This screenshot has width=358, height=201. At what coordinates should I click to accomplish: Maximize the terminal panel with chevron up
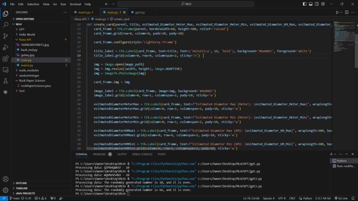point(346,154)
